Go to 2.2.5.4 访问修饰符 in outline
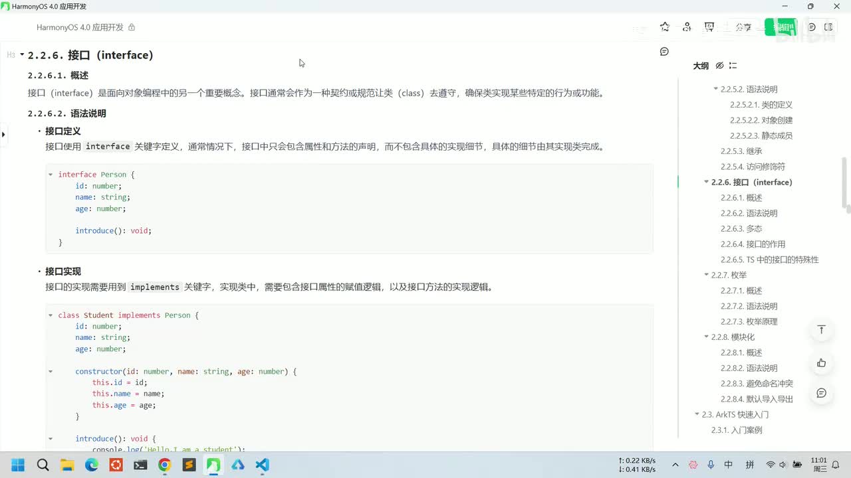 pos(753,167)
